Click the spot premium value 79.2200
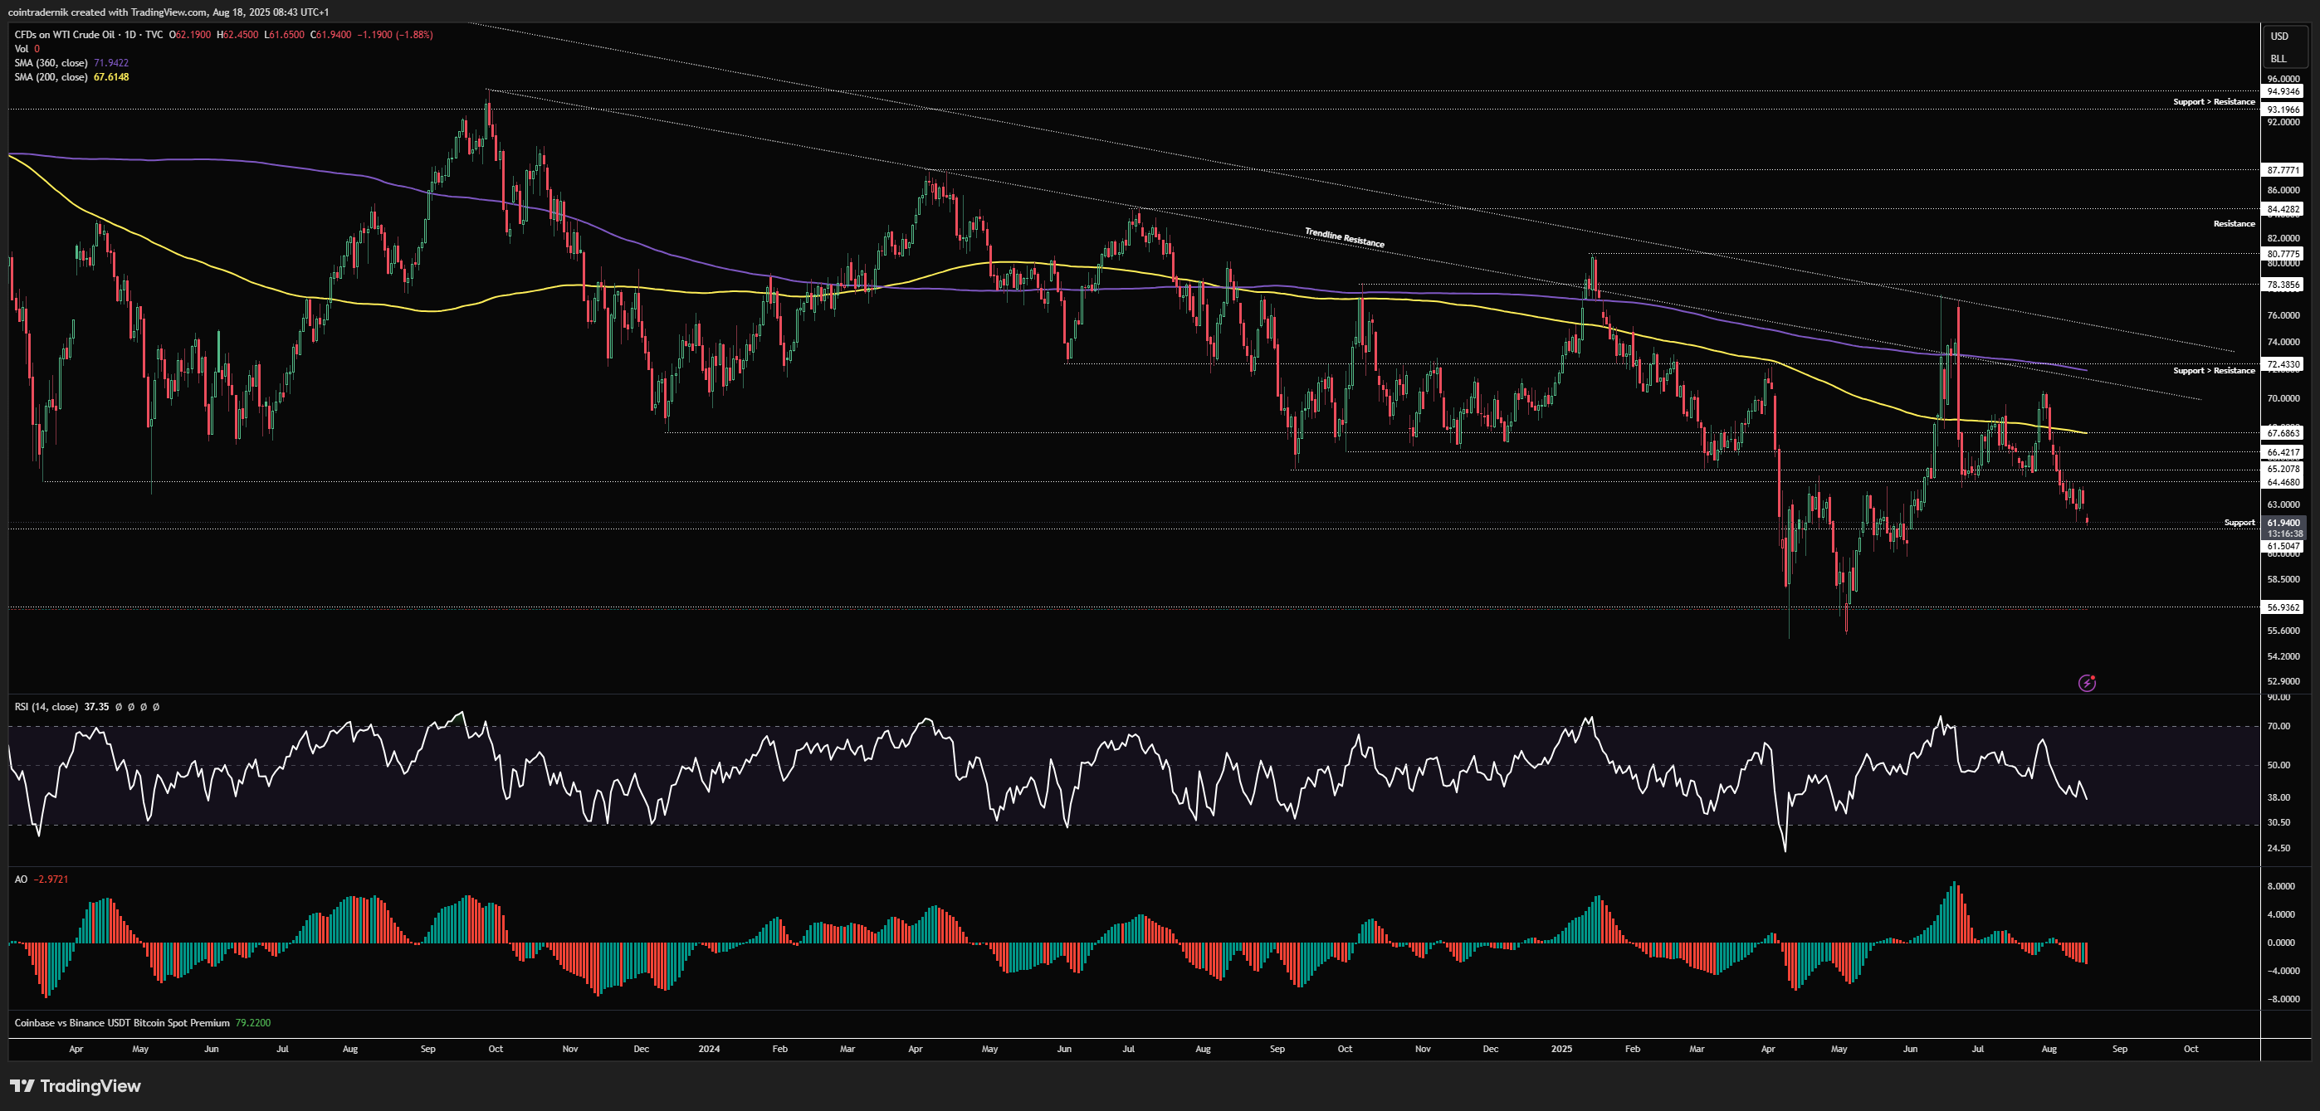The width and height of the screenshot is (2320, 1111). click(x=252, y=1023)
